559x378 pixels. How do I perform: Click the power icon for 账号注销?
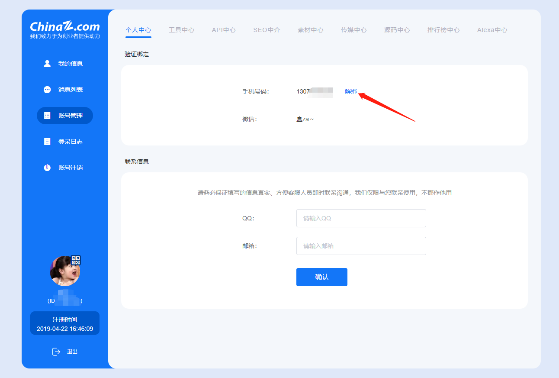48,168
